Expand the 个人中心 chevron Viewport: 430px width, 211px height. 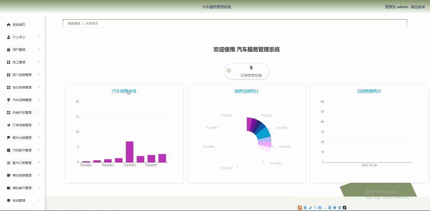pos(39,37)
